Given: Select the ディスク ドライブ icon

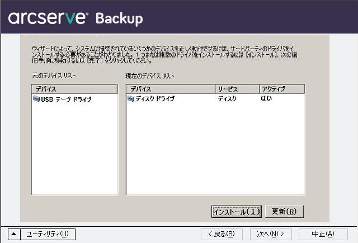Looking at the screenshot, I should (131, 98).
